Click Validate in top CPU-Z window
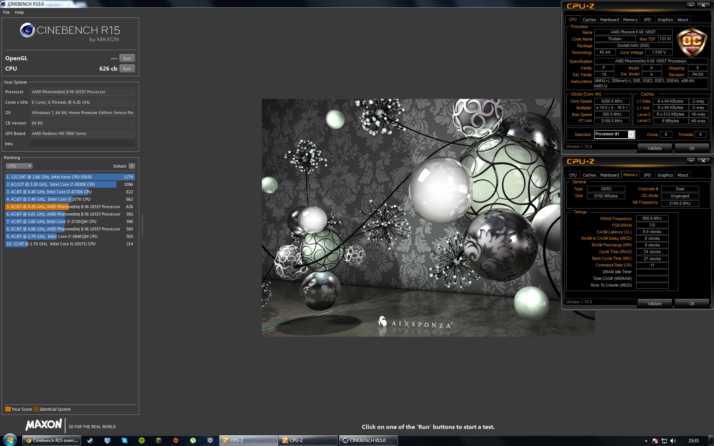 [x=654, y=148]
